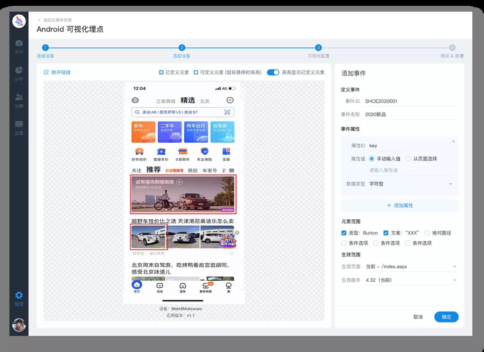The height and width of the screenshot is (352, 484).
Task: Tap the 关注 tab in phone feed
Action: point(136,170)
